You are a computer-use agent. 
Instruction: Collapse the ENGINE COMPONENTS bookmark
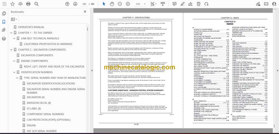pos(14,61)
